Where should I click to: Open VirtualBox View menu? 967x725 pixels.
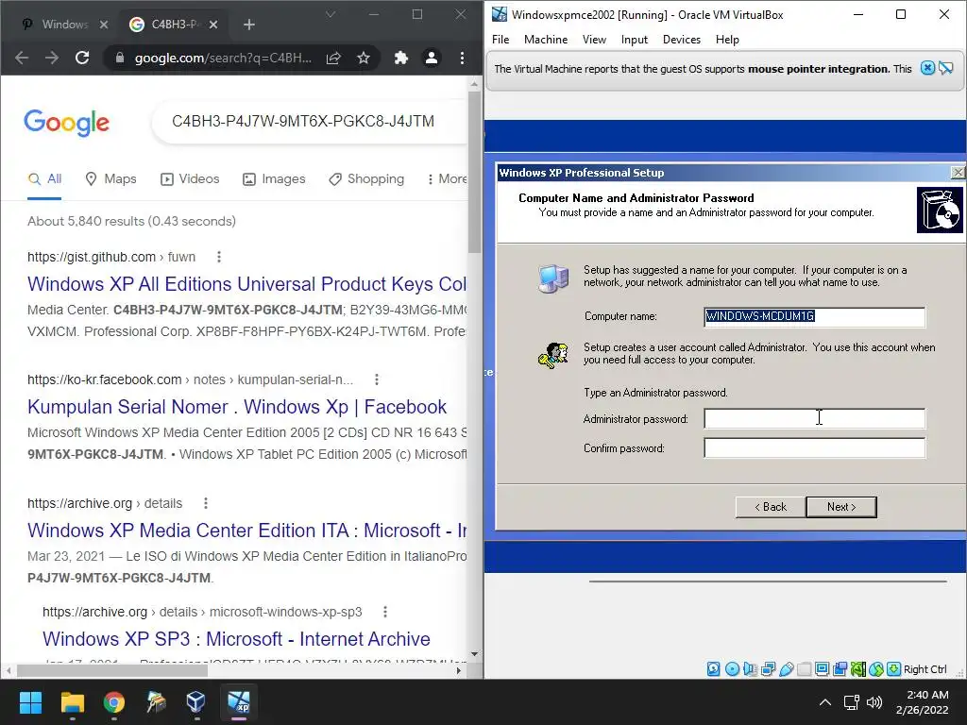595,40
